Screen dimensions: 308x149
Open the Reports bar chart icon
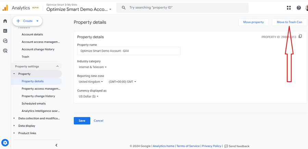tap(5, 31)
